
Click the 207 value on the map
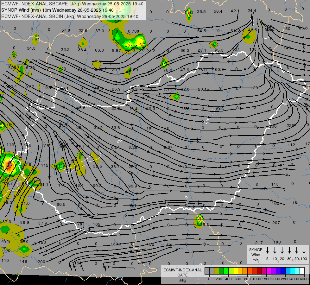[276, 223]
